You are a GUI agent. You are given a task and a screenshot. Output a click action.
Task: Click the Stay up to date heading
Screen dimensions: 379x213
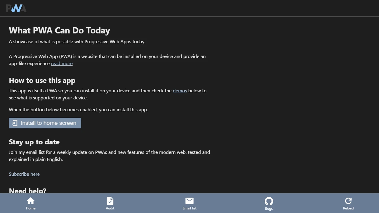click(34, 142)
